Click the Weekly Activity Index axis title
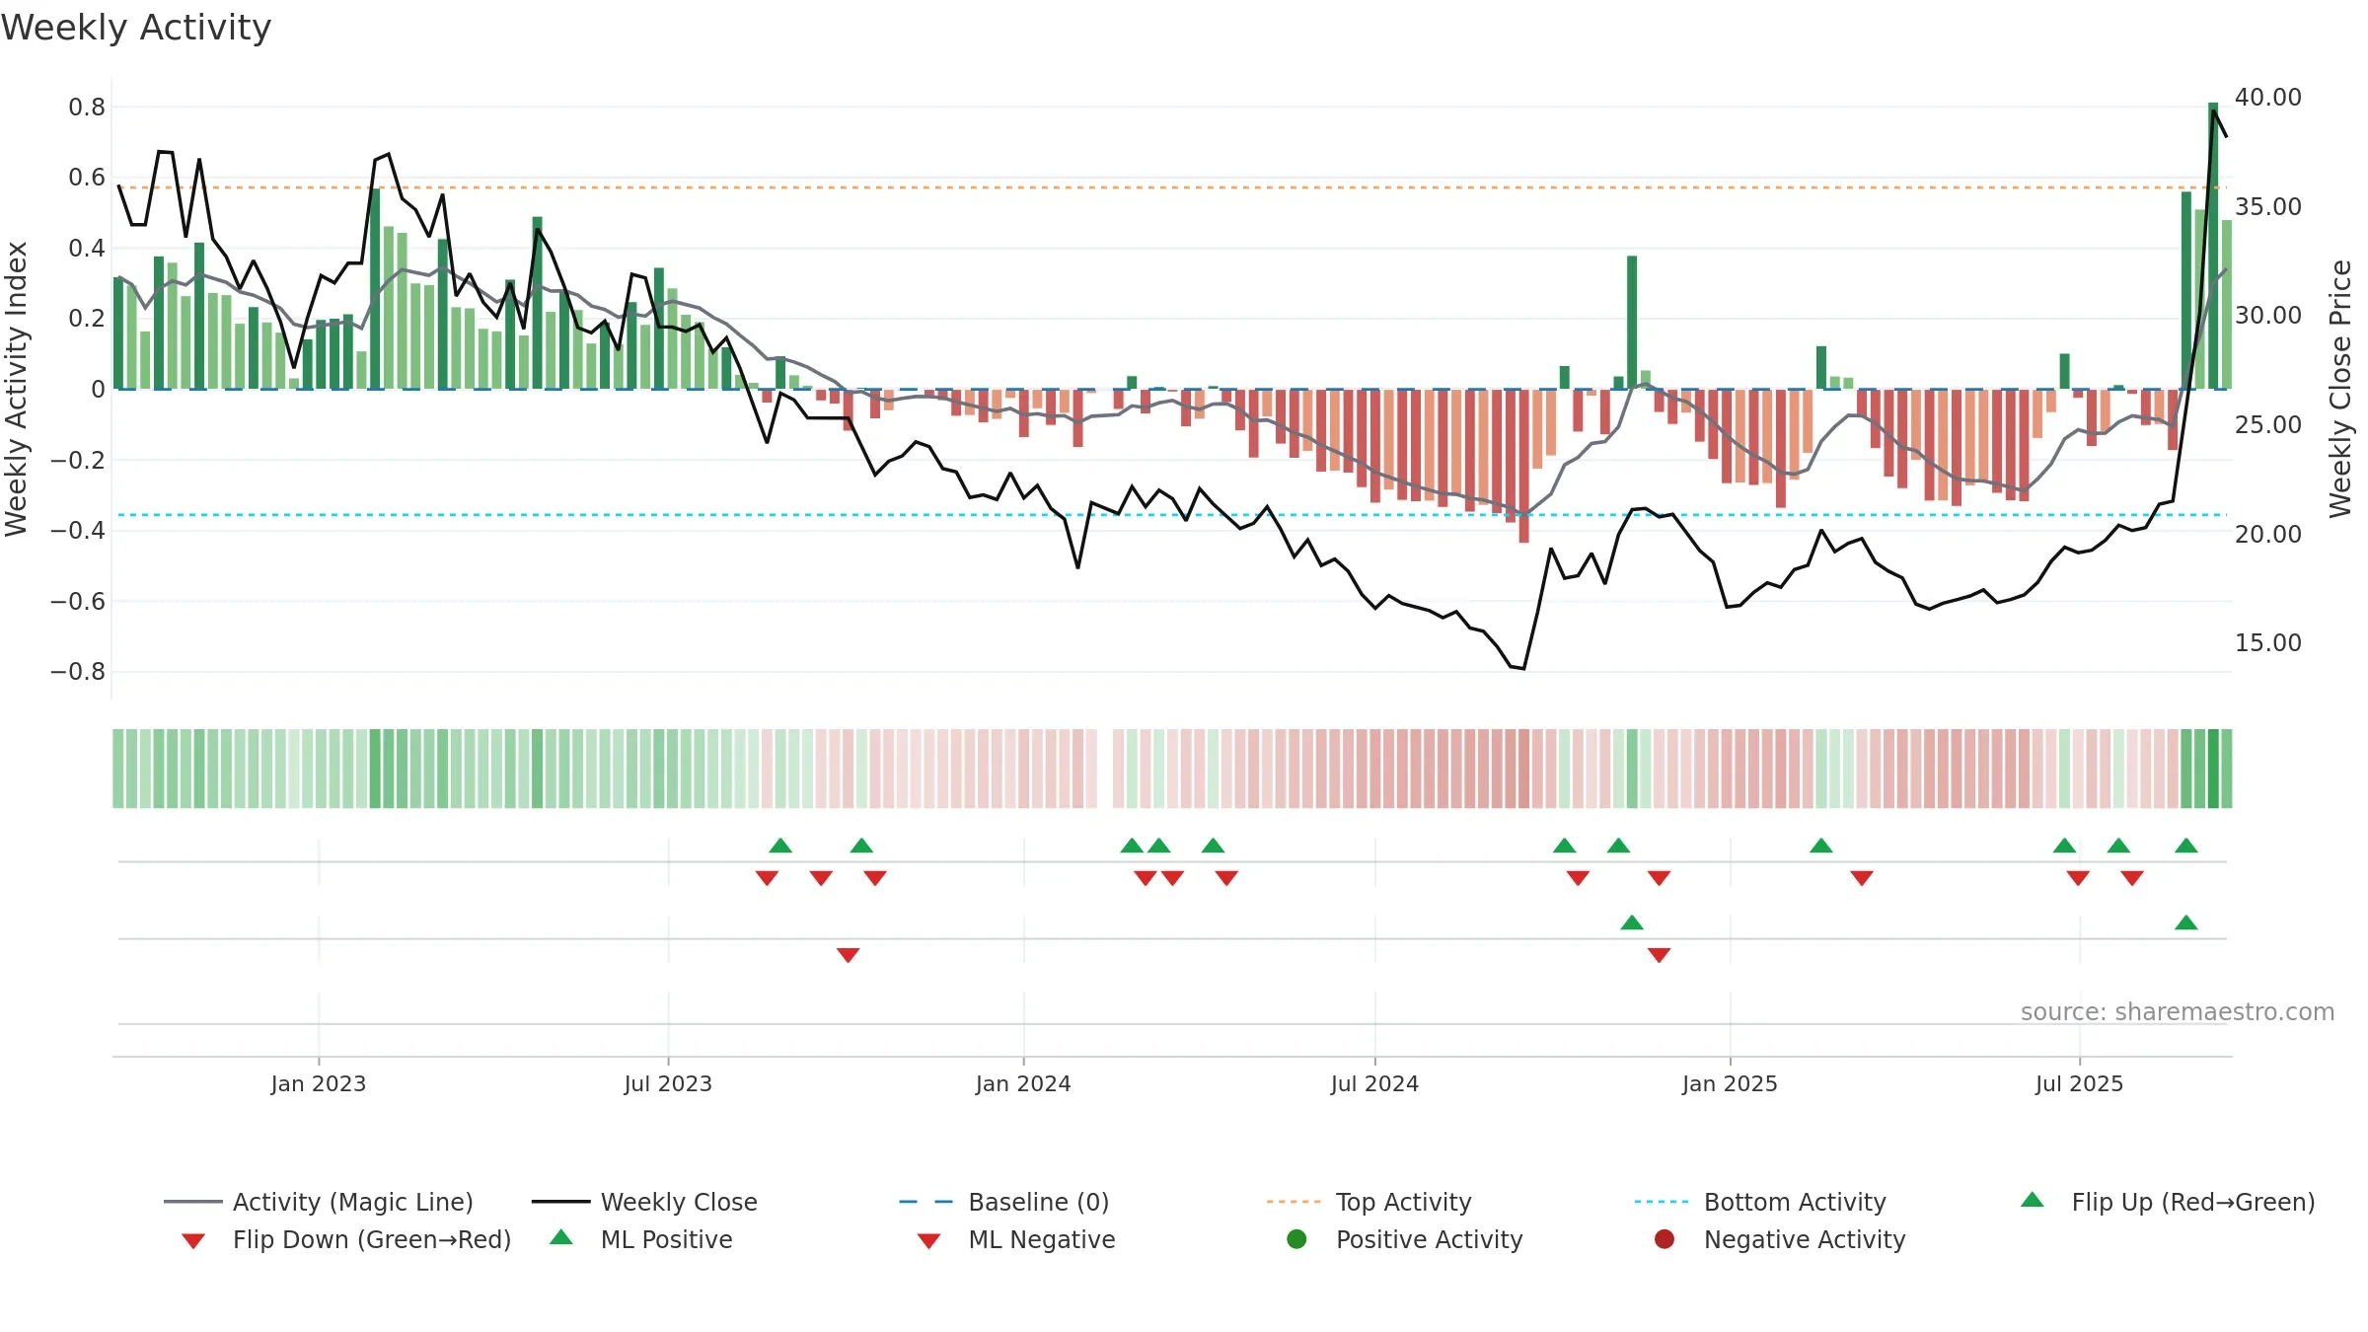The image size is (2368, 1332). click(17, 390)
